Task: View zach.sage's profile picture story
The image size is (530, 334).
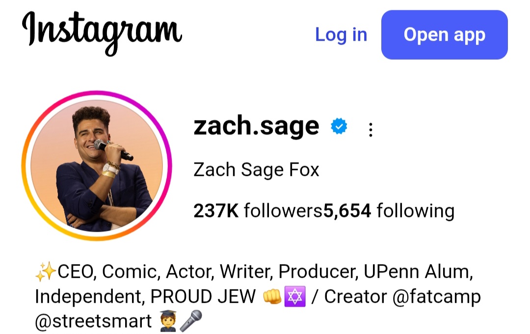Action: [x=97, y=166]
